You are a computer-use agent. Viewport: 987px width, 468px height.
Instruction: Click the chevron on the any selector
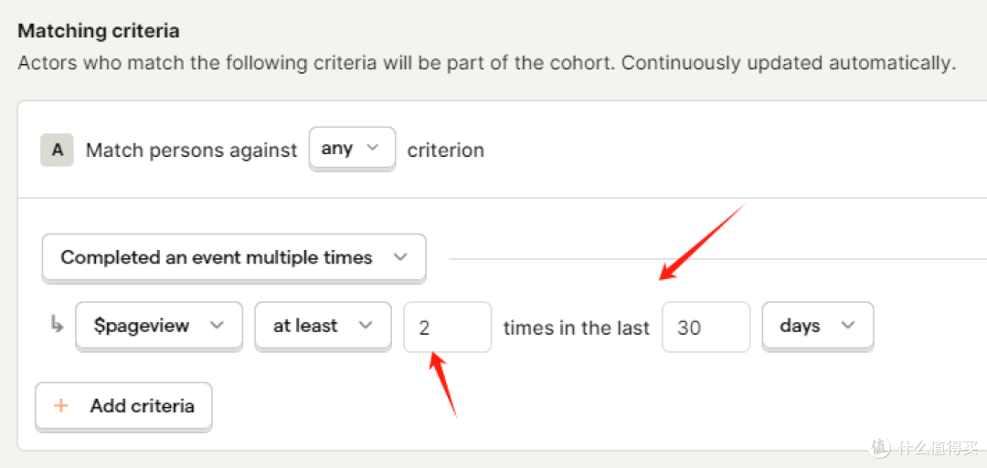(372, 148)
